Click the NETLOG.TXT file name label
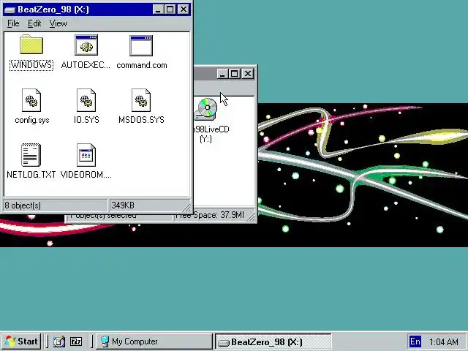The image size is (468, 351). (31, 175)
